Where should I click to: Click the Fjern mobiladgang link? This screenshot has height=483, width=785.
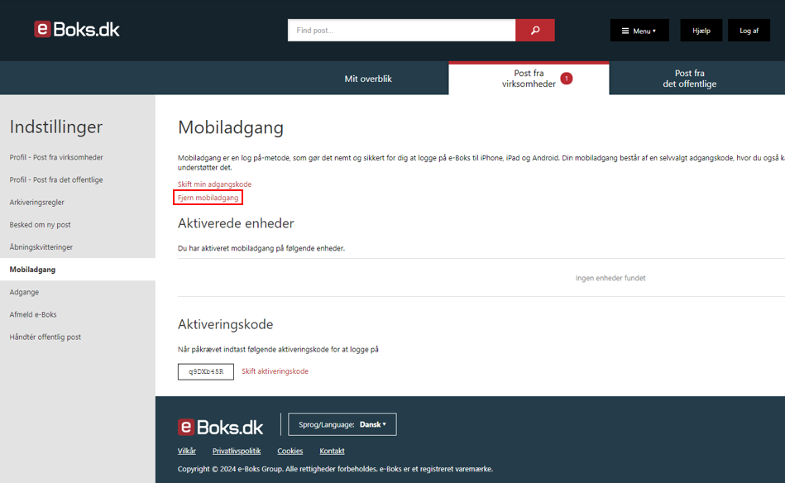(x=208, y=198)
